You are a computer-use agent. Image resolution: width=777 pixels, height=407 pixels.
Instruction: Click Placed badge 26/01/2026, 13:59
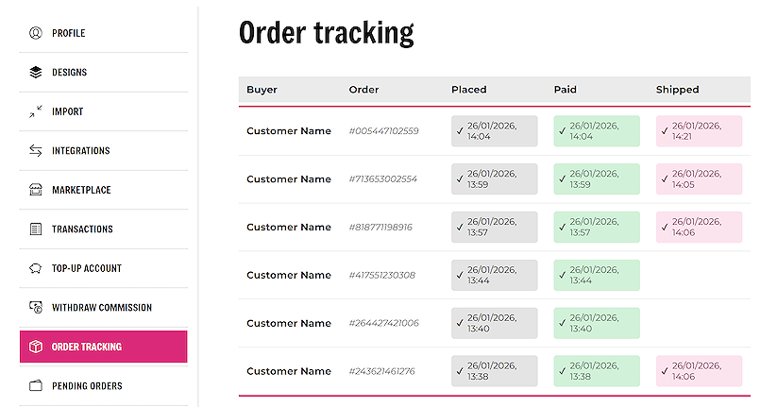pos(494,179)
